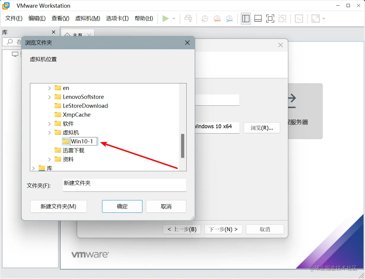Click the computer icon in library tree

tap(15, 54)
